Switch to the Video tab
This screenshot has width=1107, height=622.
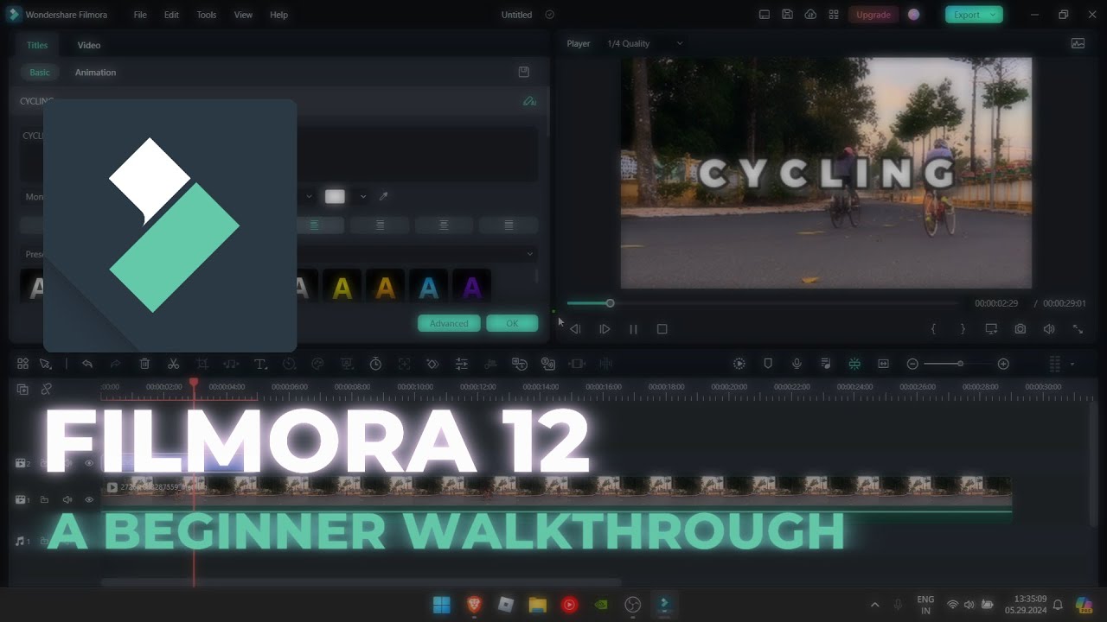coord(88,45)
